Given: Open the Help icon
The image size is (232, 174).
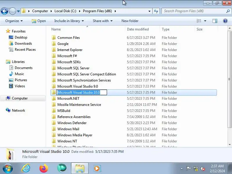Looking at the screenshot, I should click(225, 21).
